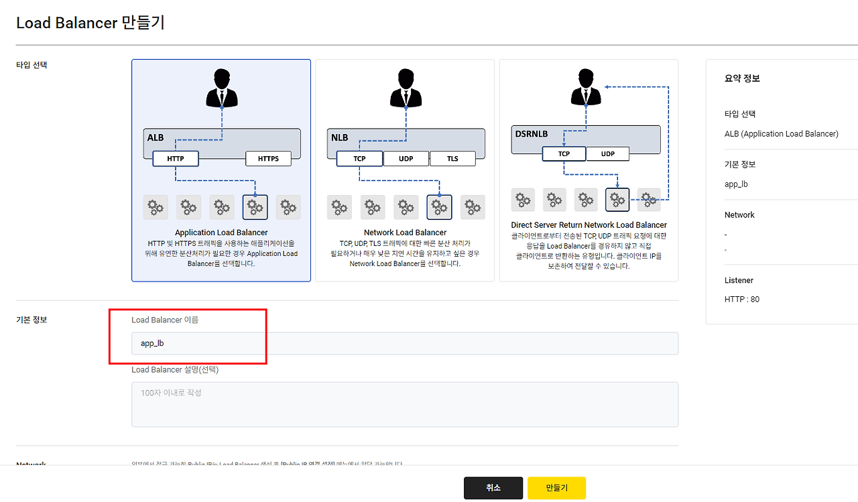Click the 'Load Balancer 설명(선택)' field label
Image resolution: width=858 pixels, height=502 pixels.
pyautogui.click(x=175, y=369)
